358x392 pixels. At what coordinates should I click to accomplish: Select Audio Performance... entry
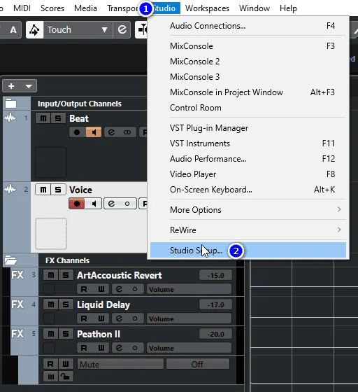[248, 159]
